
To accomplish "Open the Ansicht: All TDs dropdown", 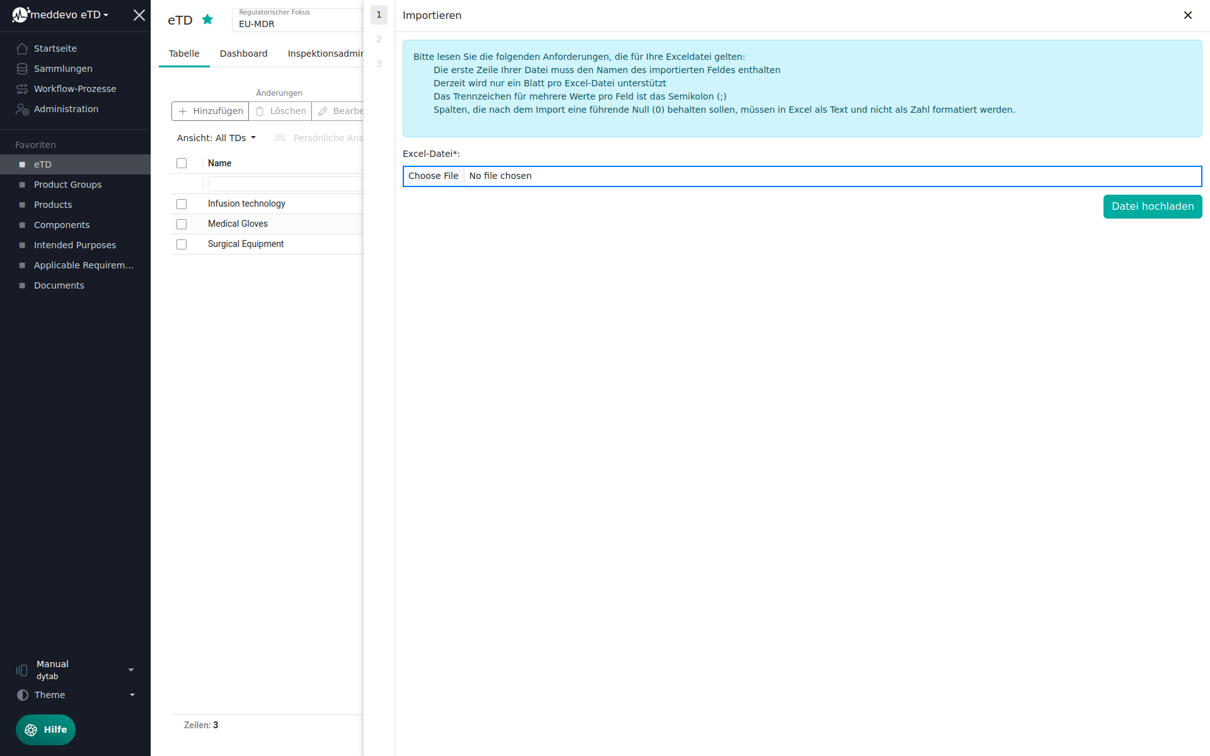I will (216, 138).
